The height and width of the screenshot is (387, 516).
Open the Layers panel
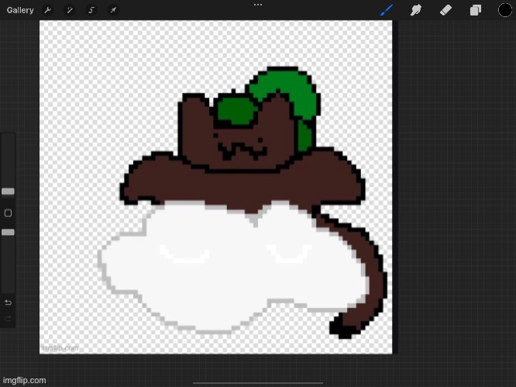(x=475, y=10)
